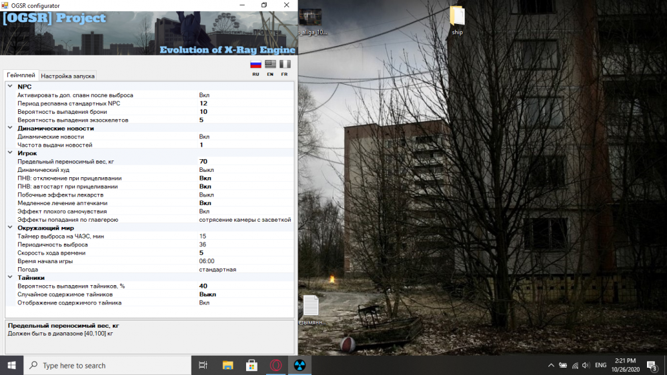The width and height of the screenshot is (667, 375).
Task: Open Эффекты попадания по главгерою dropdown value
Action: pos(245,220)
